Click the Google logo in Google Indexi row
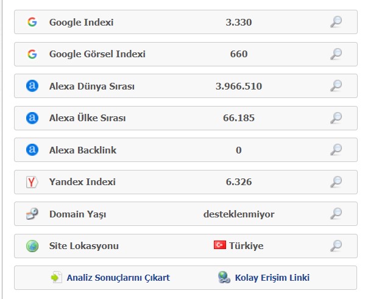Viewport: 365px width, 299px height. point(32,22)
